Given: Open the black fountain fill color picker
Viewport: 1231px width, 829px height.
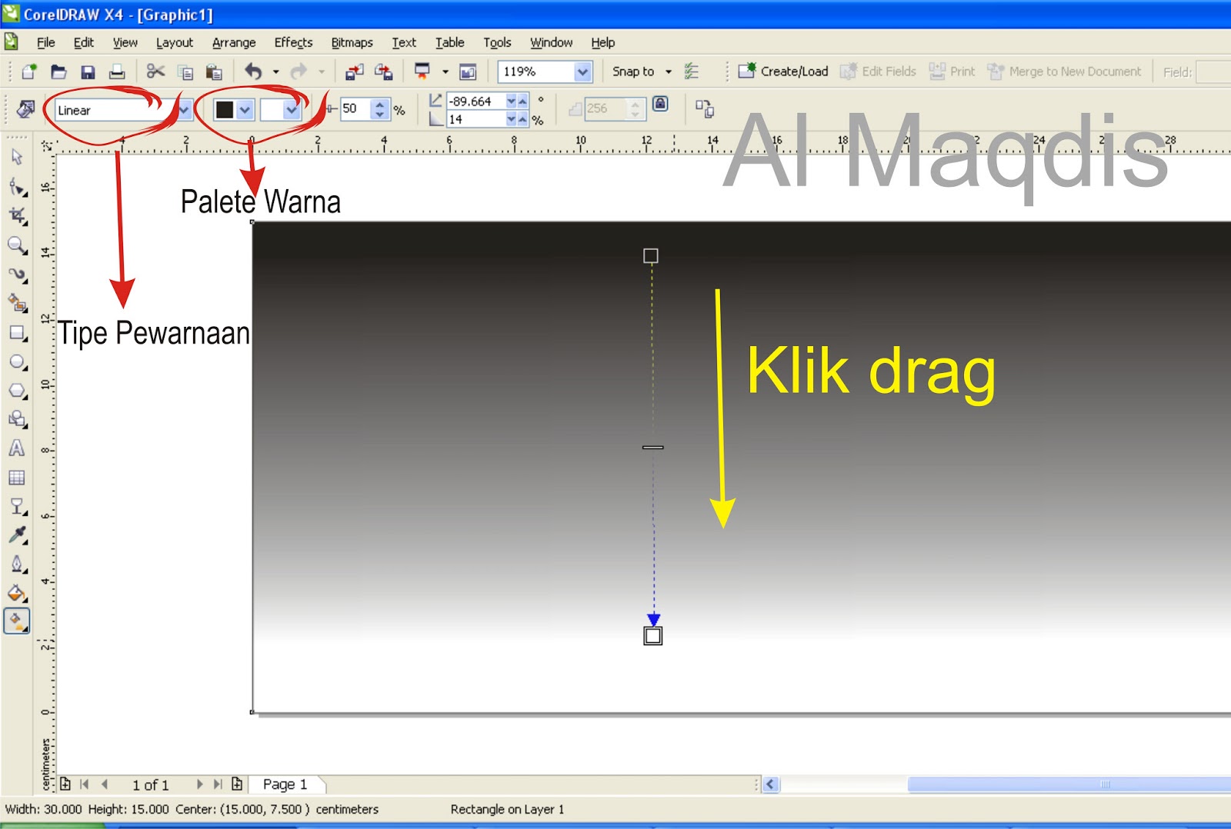Looking at the screenshot, I should [x=245, y=109].
